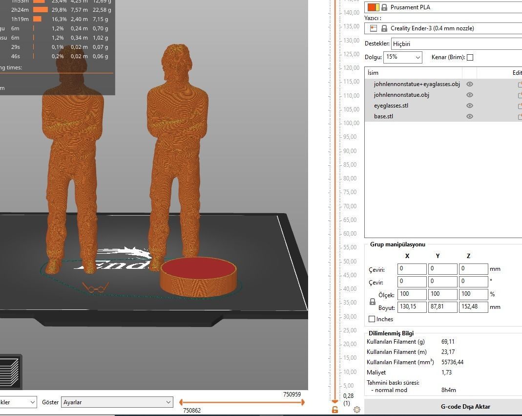Click the Çevir Y rotation field
Viewport: 522px width, 416px height.
(x=442, y=282)
